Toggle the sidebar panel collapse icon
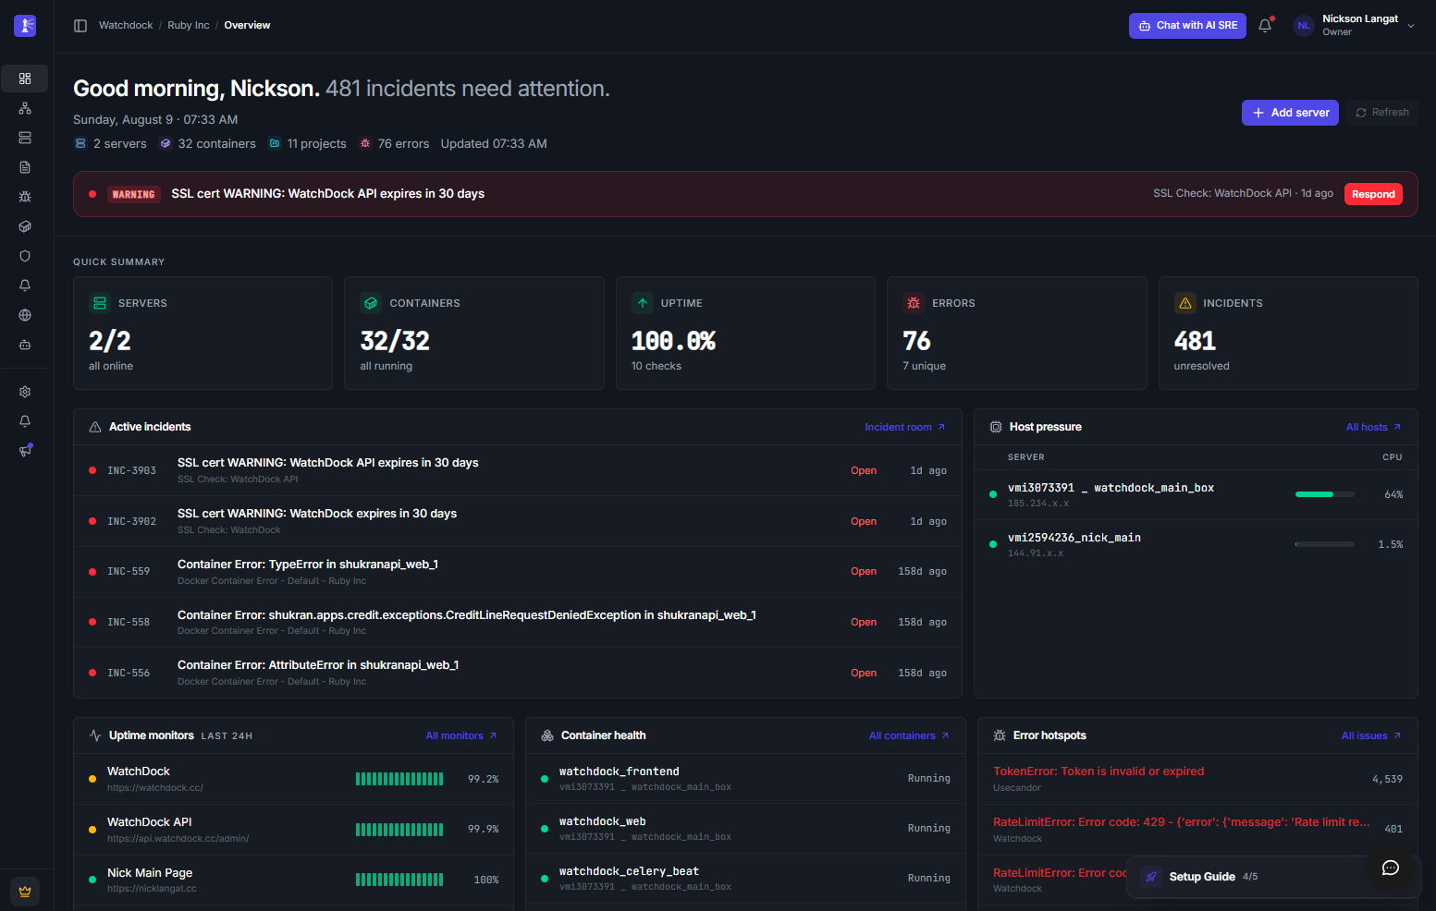This screenshot has height=911, width=1436. 80,26
